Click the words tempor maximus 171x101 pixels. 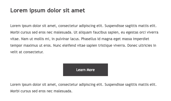24,45
